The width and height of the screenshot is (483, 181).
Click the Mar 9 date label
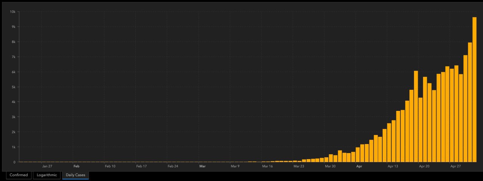tap(235, 166)
